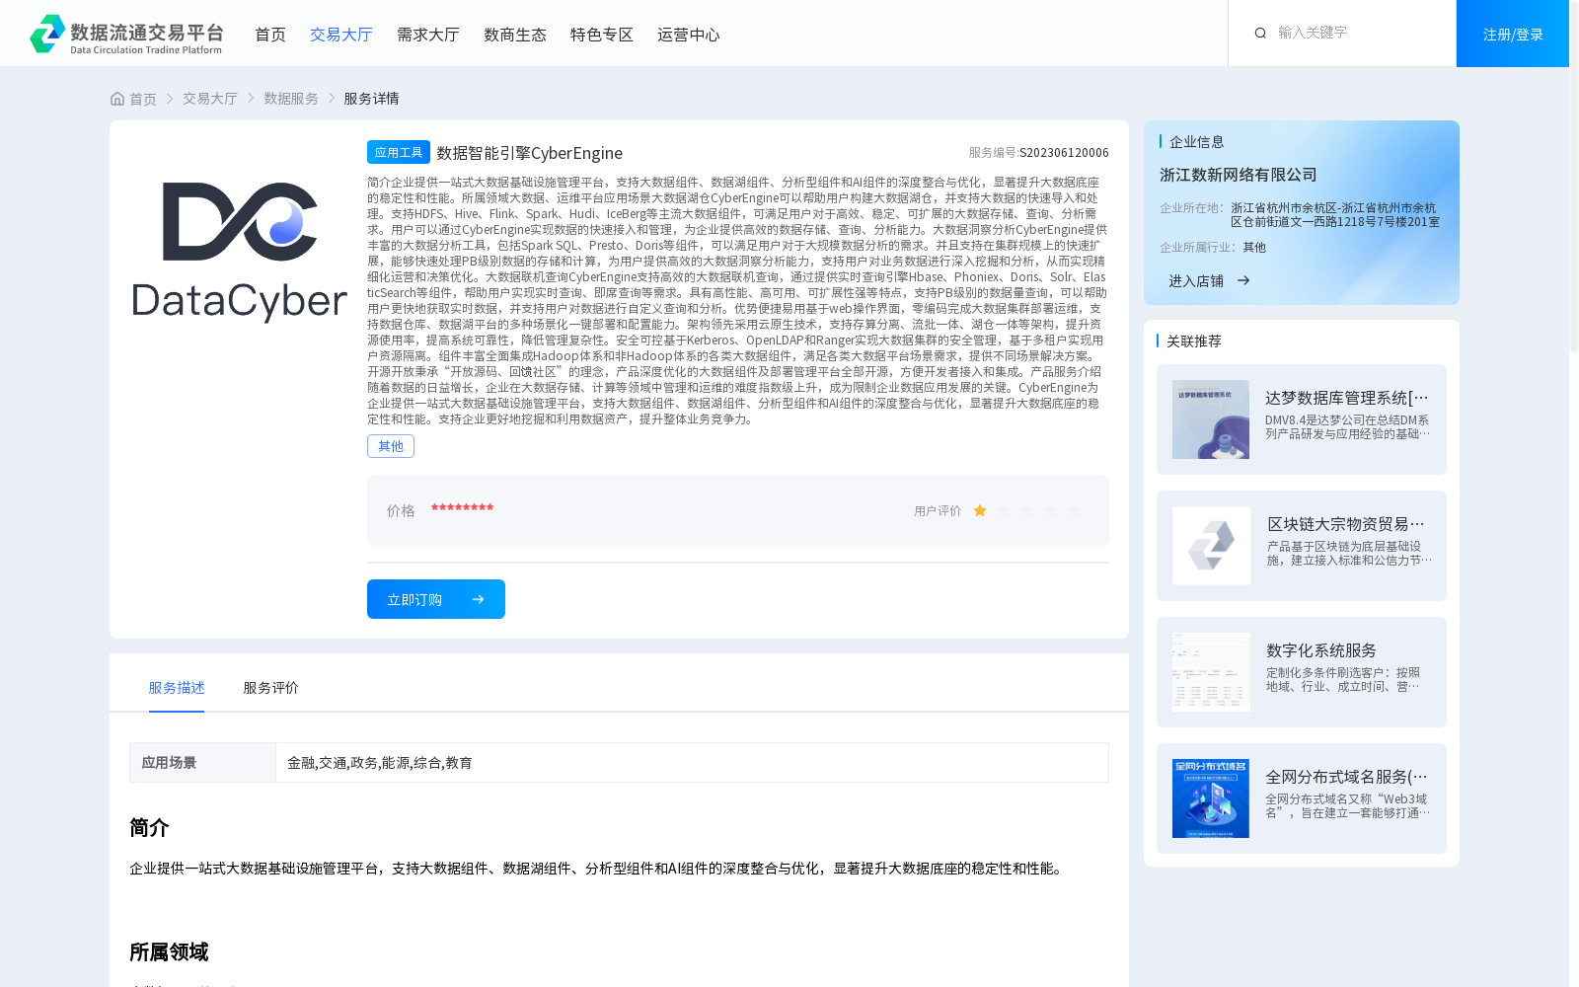
Task: Open 特色专区 navigation item
Action: tap(602, 35)
